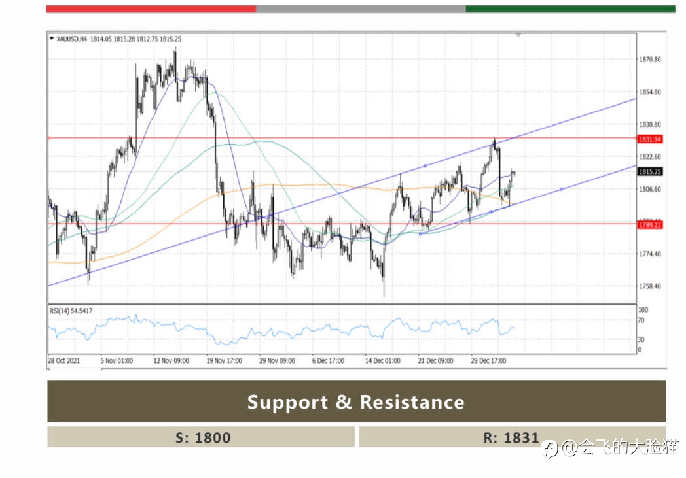Click the 29 Nov 09:00 date label
Screen dimensions: 686x478
click(277, 360)
